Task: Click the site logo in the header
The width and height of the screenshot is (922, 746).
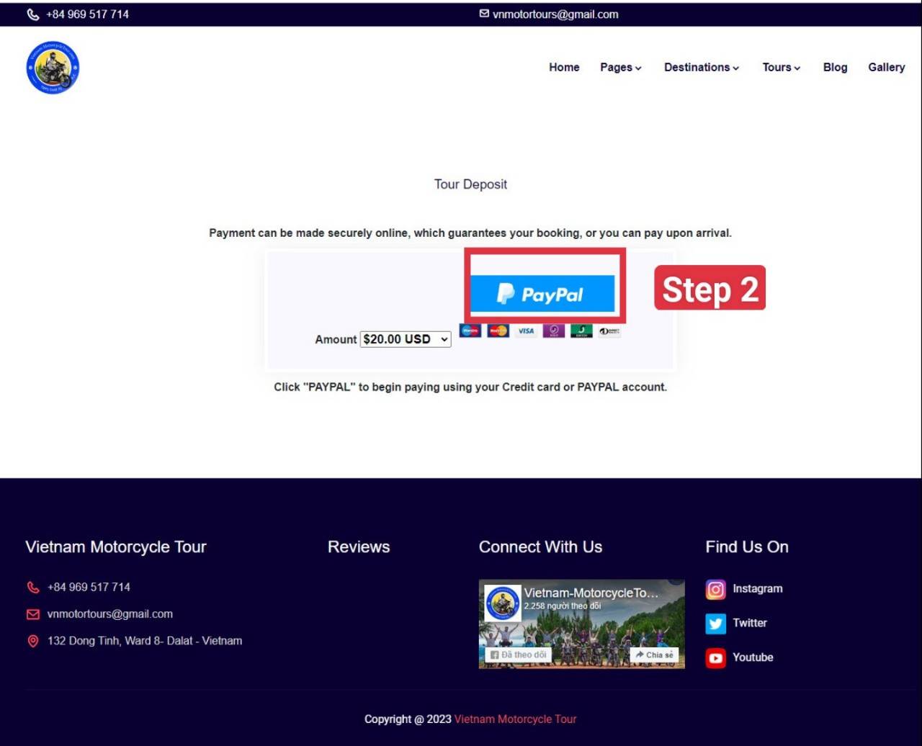Action: 53,67
